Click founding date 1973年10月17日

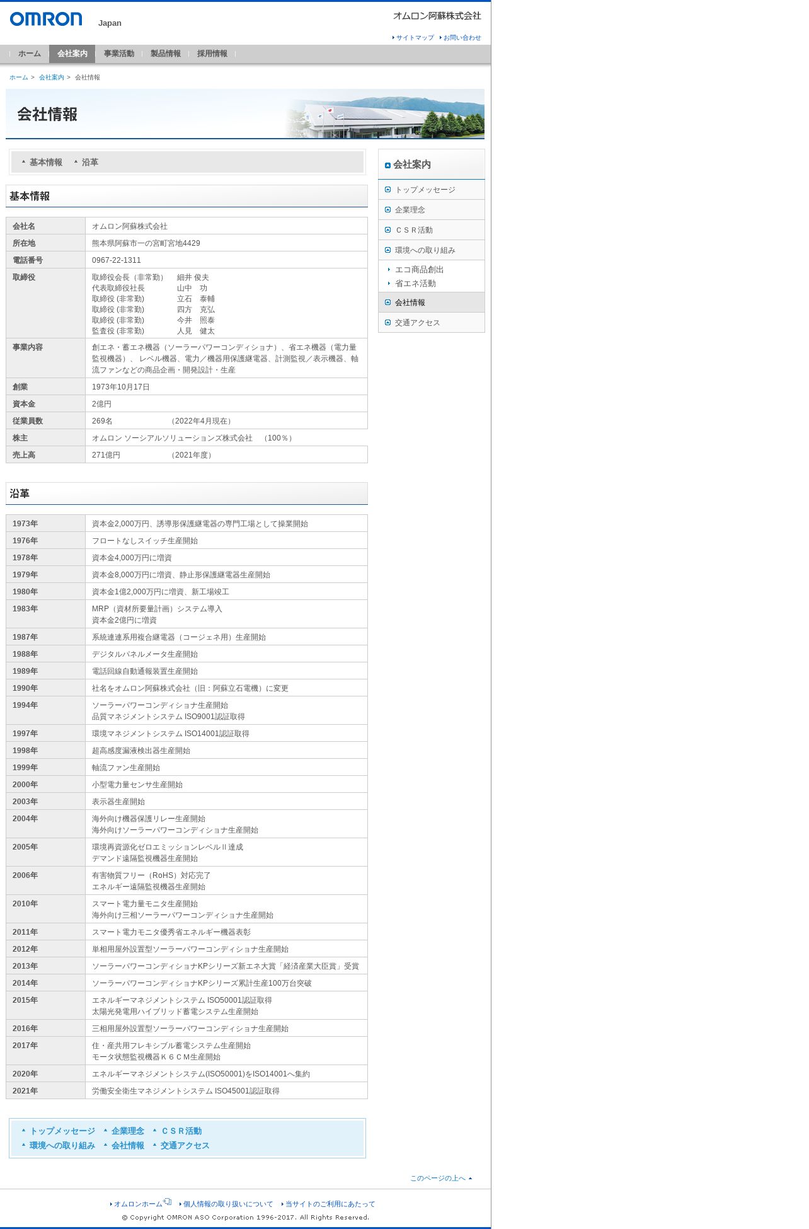(121, 387)
